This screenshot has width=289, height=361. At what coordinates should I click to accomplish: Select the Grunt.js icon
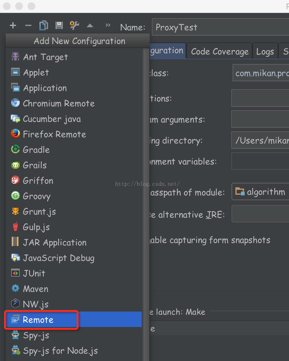[15, 211]
